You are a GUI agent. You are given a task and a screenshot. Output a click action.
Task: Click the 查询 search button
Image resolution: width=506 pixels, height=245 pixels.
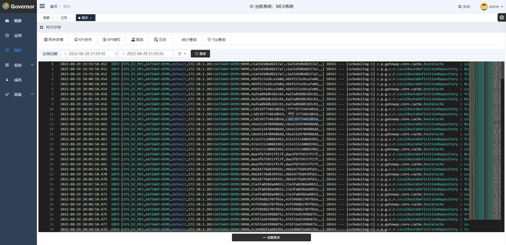200,54
